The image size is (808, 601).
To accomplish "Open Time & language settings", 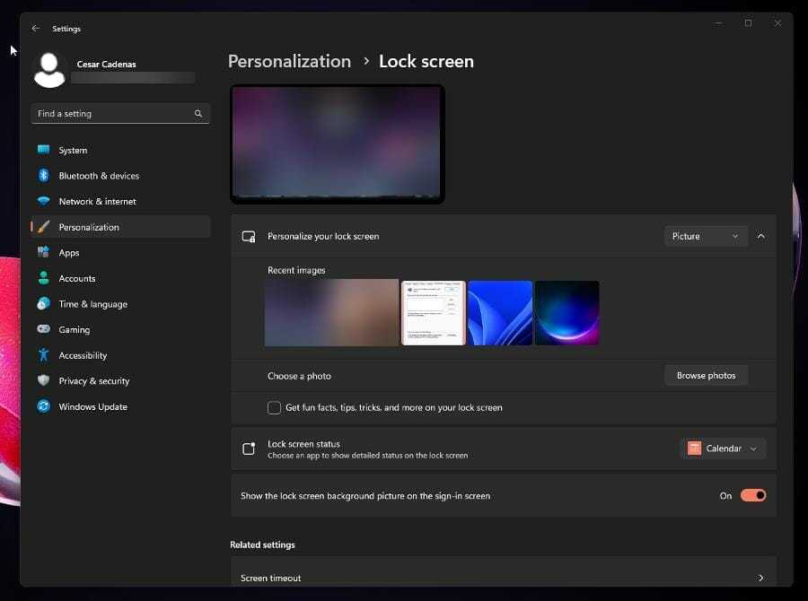I will (x=120, y=304).
